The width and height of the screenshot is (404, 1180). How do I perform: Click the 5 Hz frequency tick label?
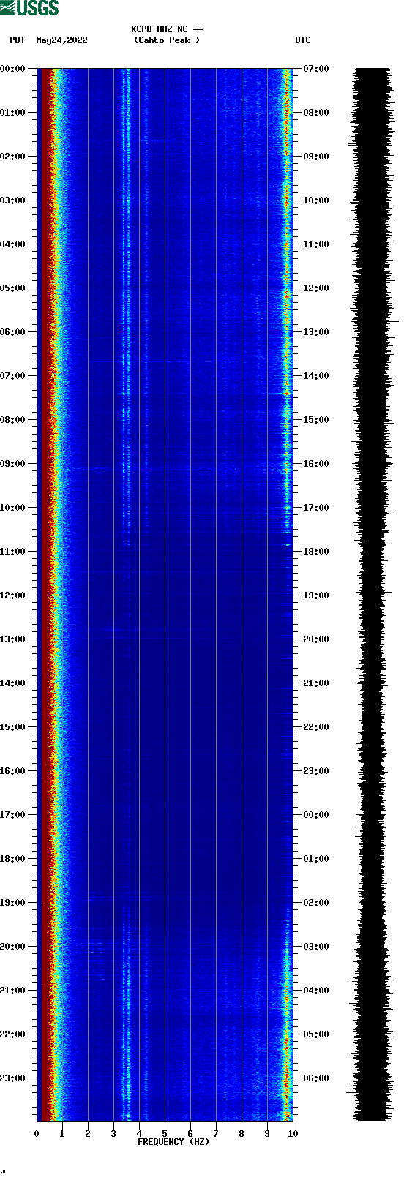click(165, 1134)
